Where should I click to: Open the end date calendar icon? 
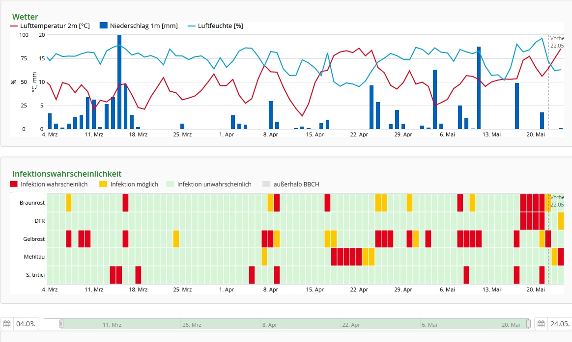point(541,324)
